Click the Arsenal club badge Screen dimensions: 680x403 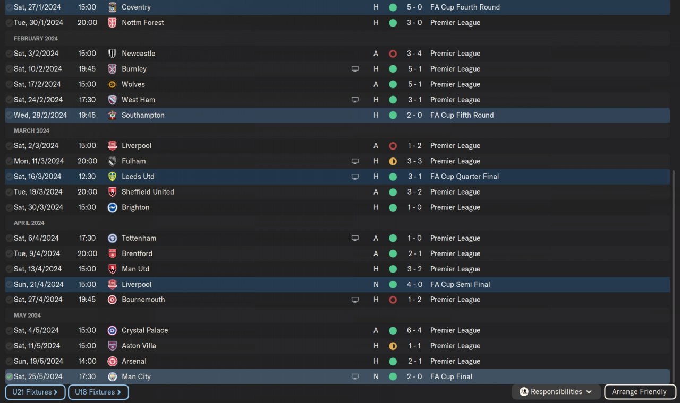click(112, 361)
